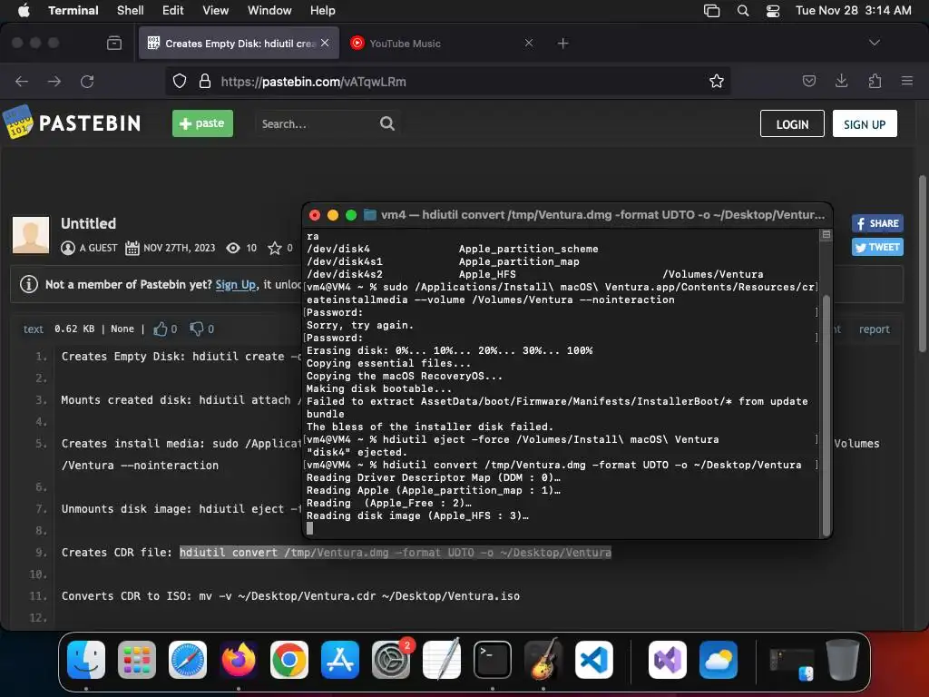Open the Window menu

(269, 10)
